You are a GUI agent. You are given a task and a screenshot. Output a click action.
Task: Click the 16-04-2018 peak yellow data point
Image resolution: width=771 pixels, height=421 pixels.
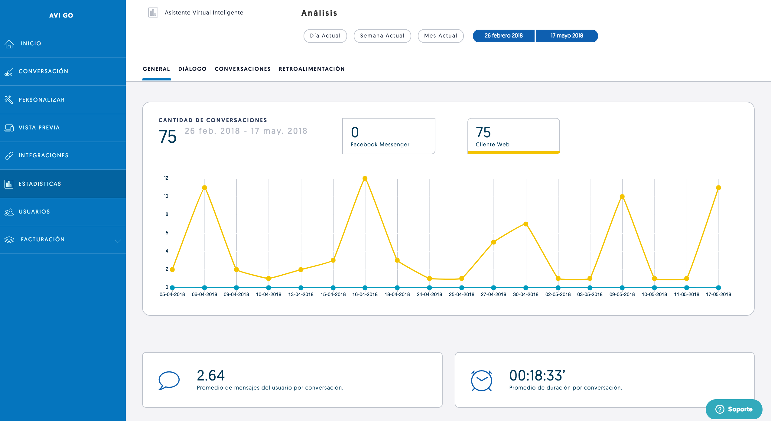click(x=365, y=178)
